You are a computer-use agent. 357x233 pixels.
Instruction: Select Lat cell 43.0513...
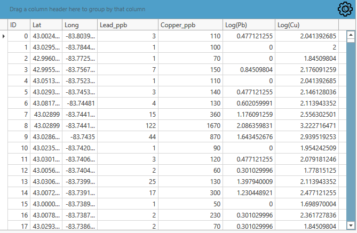click(x=46, y=81)
